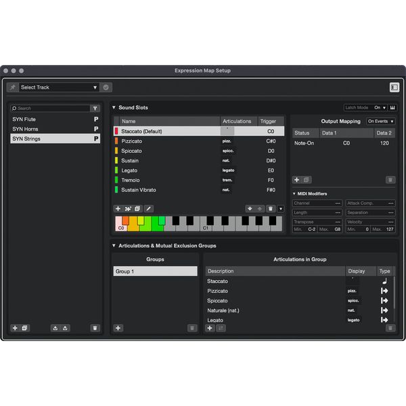The width and height of the screenshot is (406, 406).
Task: Click the keyboard icon next to Latch Mode
Action: click(393, 108)
